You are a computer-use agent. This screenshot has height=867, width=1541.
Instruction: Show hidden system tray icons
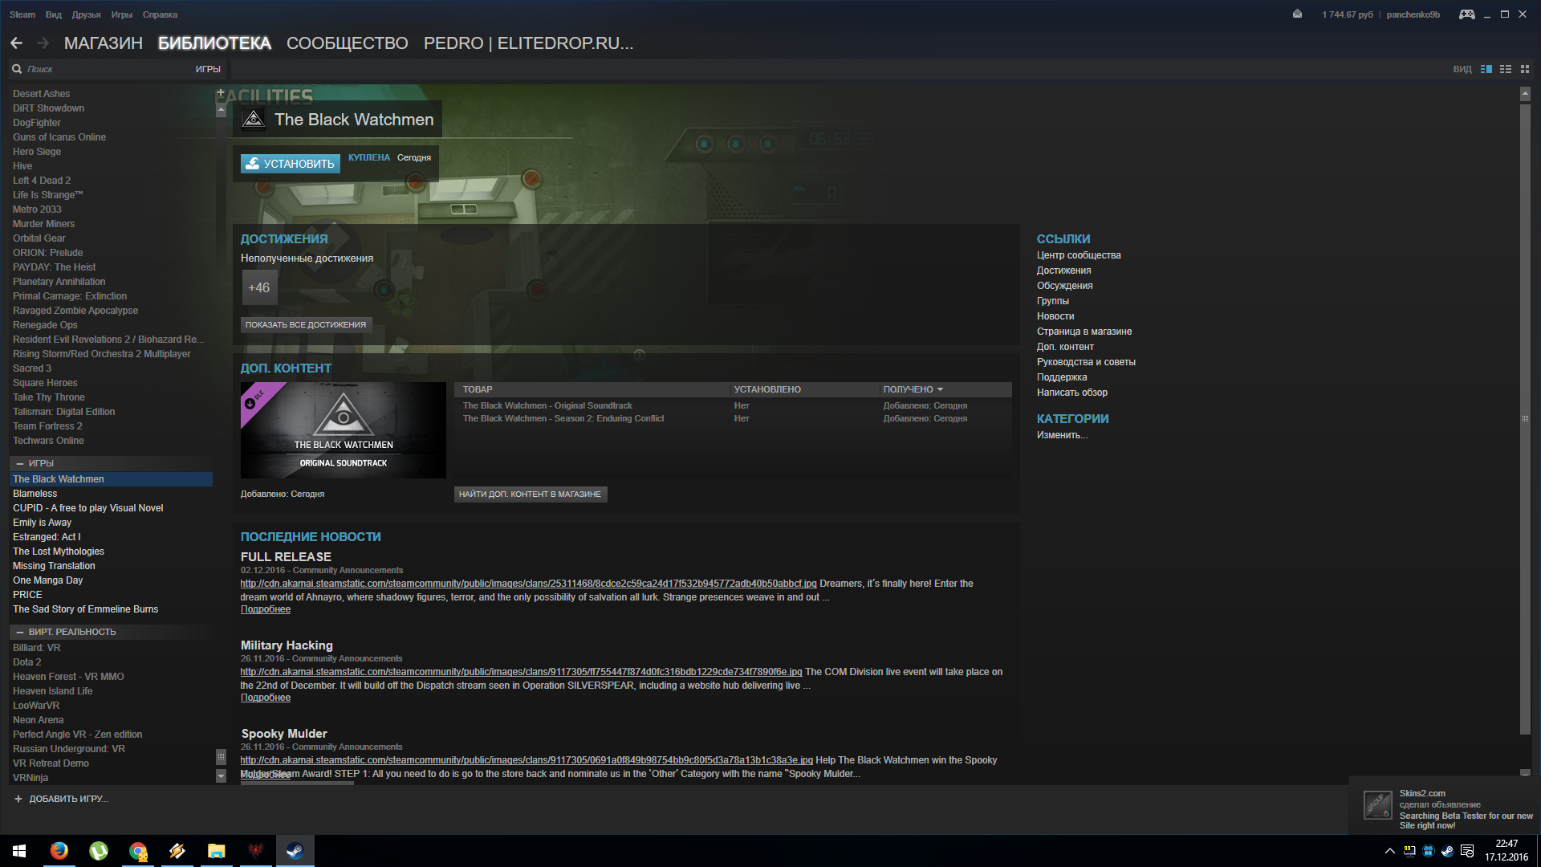[x=1389, y=851]
